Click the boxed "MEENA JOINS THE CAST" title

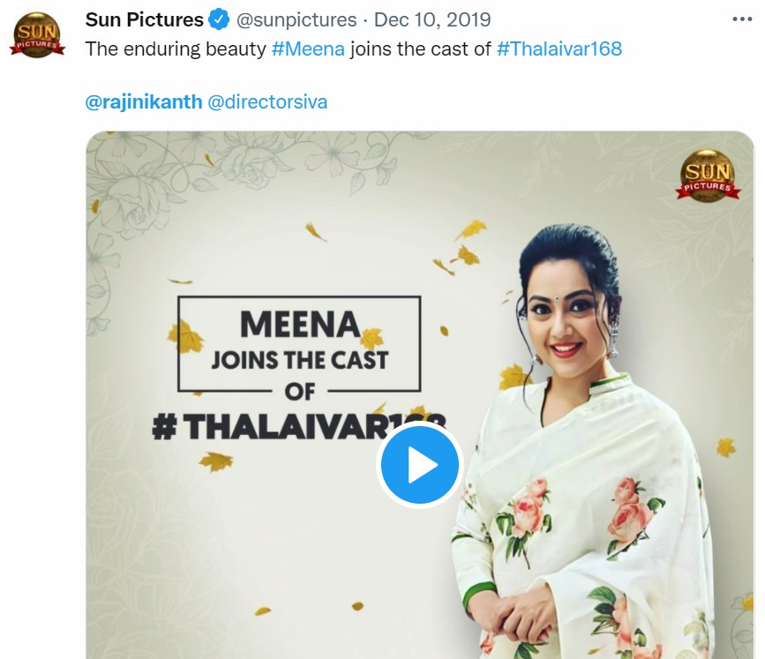300,344
